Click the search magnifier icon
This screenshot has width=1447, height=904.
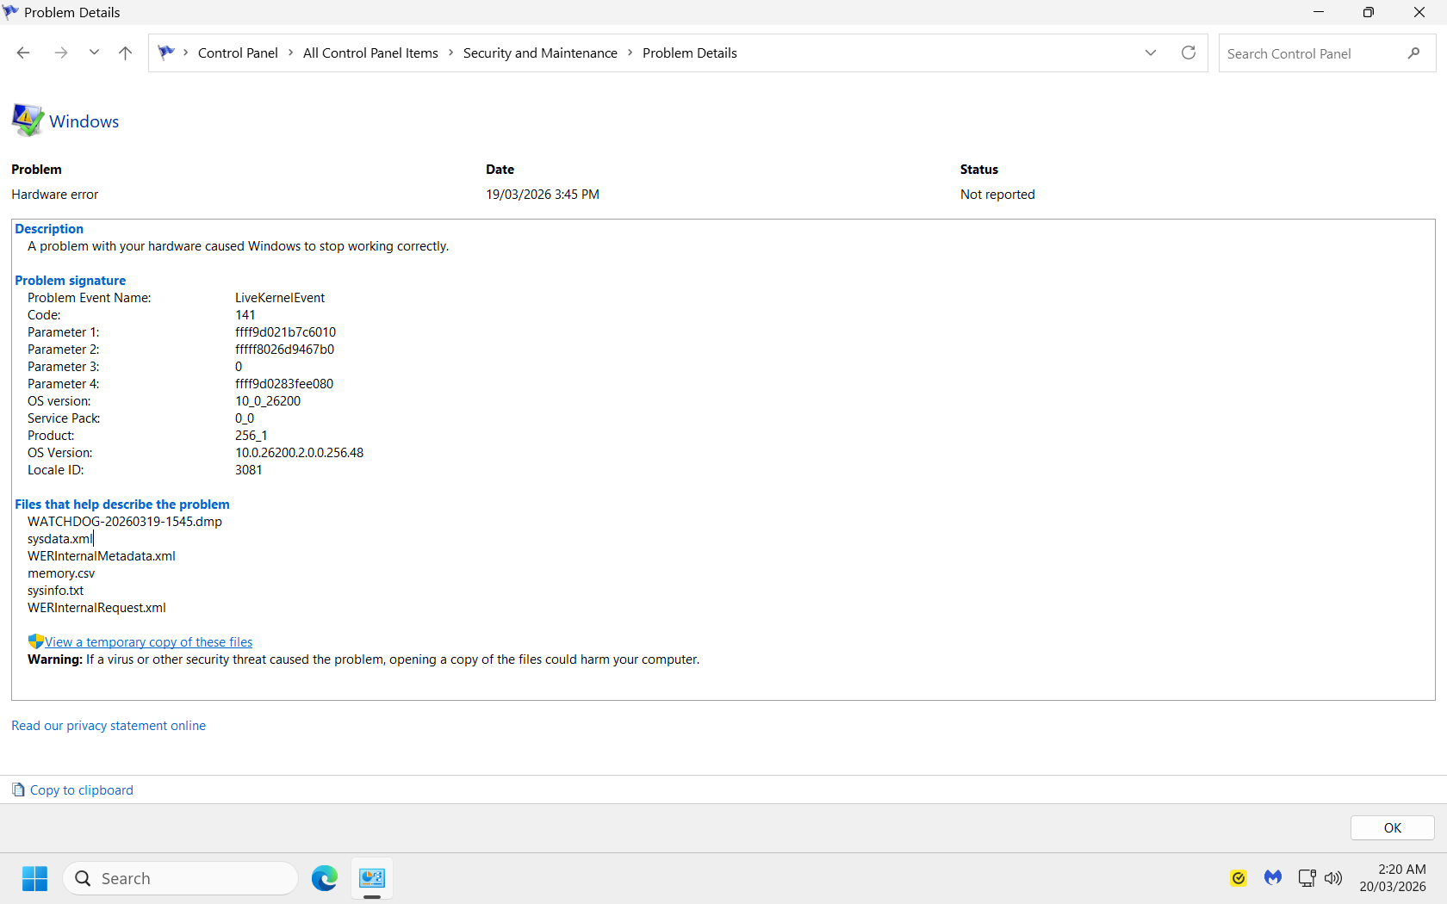click(x=1413, y=53)
